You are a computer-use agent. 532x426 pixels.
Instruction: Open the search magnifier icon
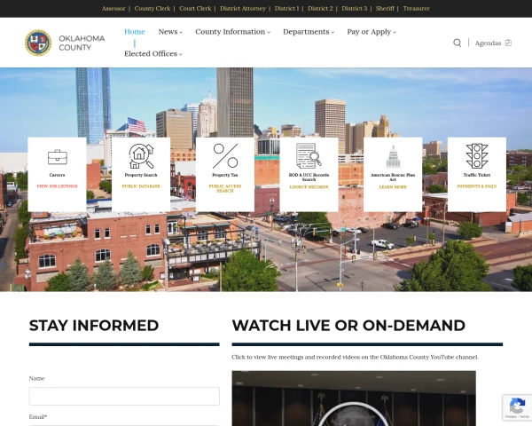pyautogui.click(x=457, y=43)
